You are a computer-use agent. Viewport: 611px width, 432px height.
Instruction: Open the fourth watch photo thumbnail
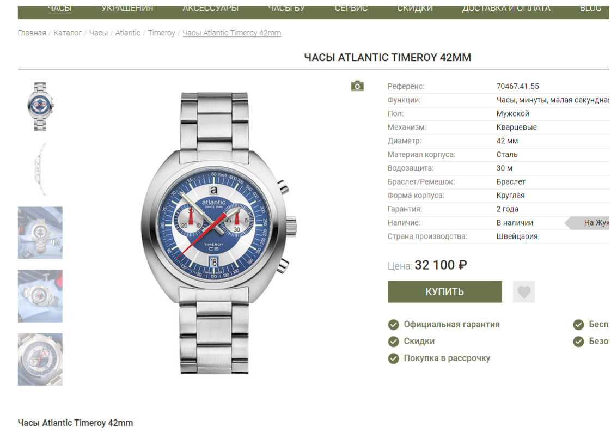[x=40, y=296]
